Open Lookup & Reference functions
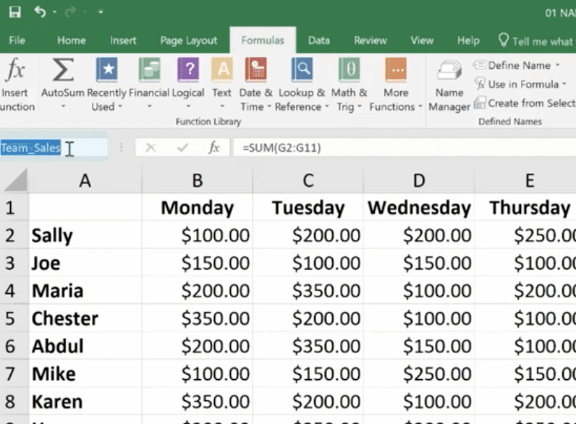Viewport: 576px width, 424px height. click(301, 71)
